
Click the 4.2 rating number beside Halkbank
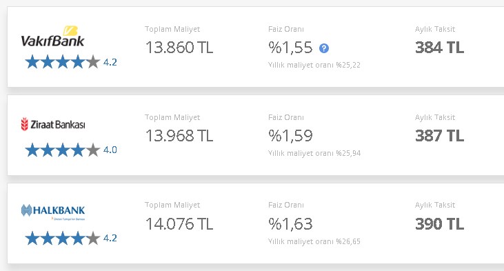(110, 238)
